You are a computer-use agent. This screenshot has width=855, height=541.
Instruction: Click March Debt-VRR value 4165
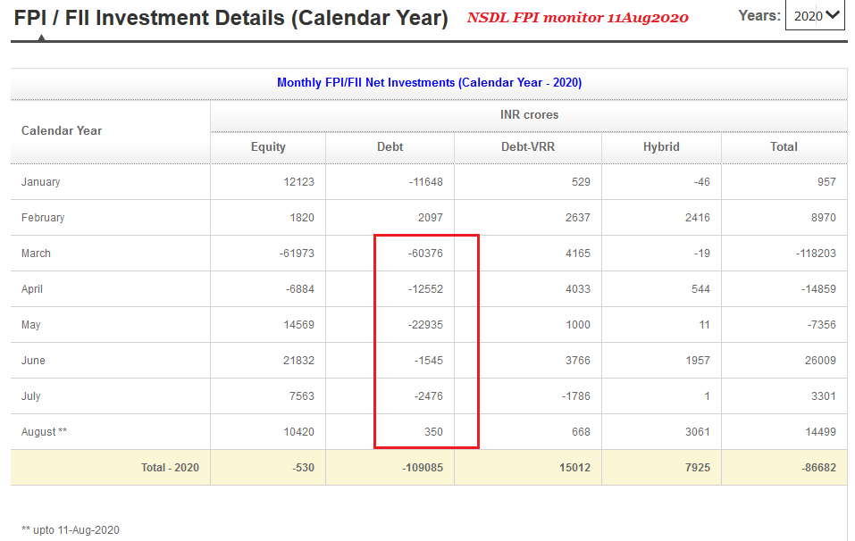pyautogui.click(x=577, y=254)
